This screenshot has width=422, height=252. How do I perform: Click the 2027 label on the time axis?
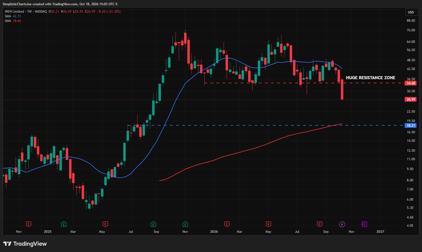click(x=380, y=232)
